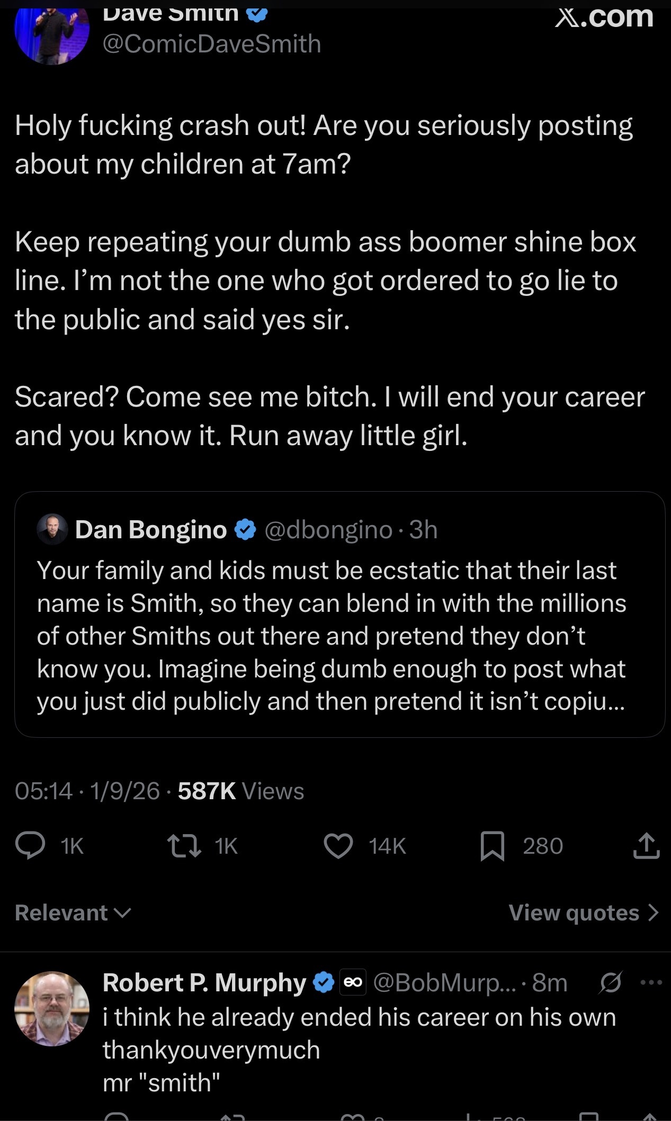Open the quoted Dan Bongino post
The image size is (671, 1121).
pyautogui.click(x=339, y=635)
